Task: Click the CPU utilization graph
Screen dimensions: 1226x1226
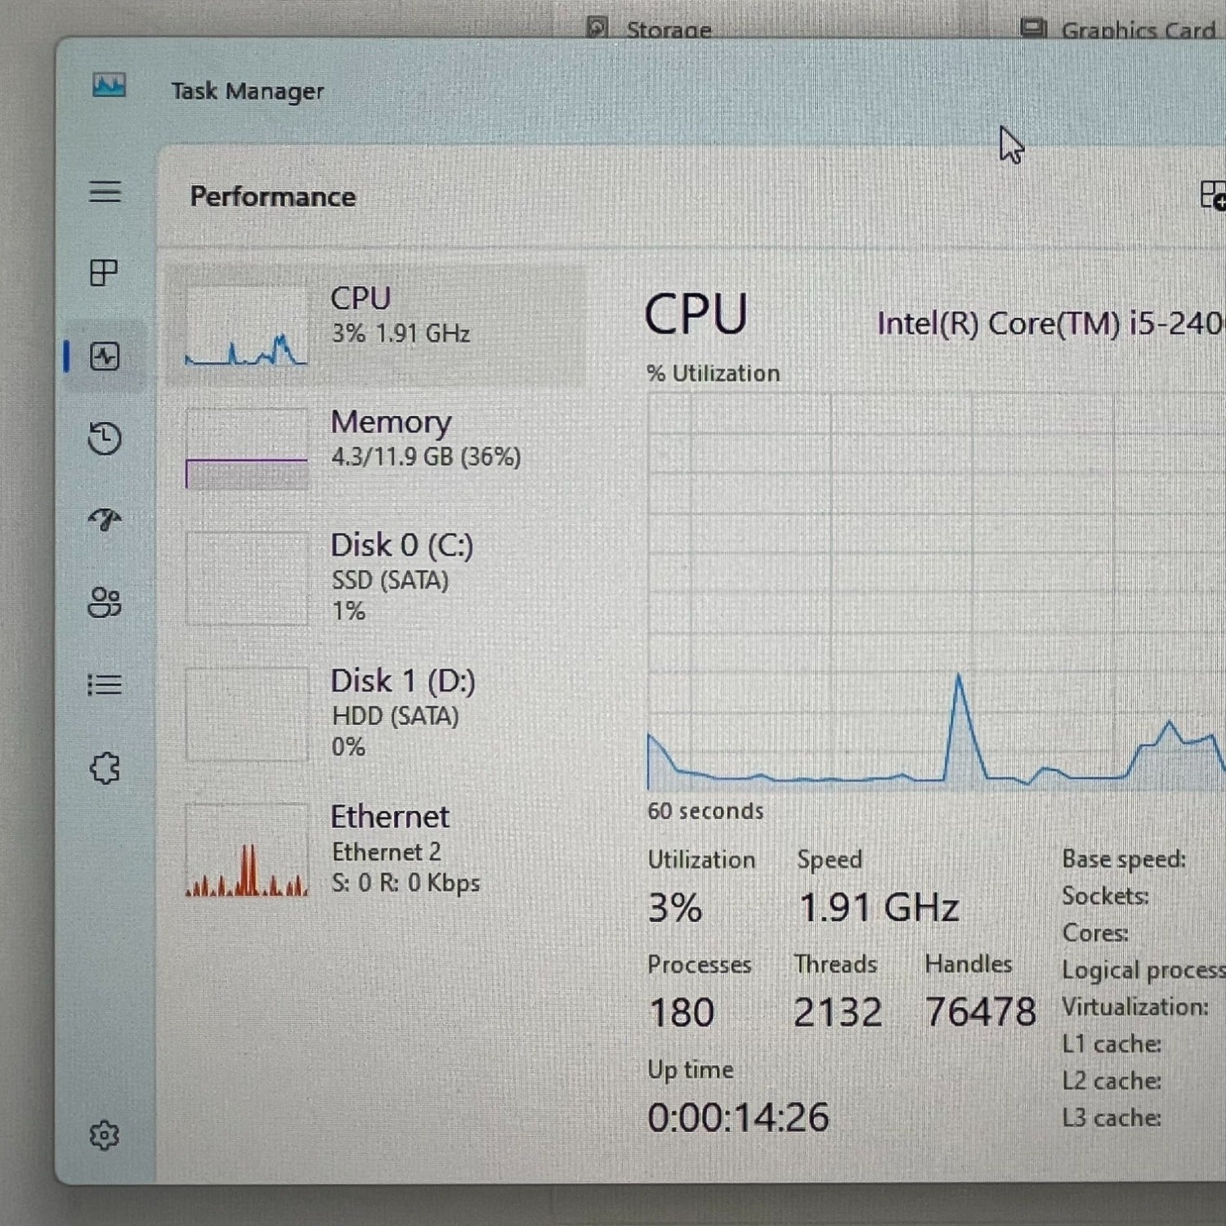Action: 936,592
